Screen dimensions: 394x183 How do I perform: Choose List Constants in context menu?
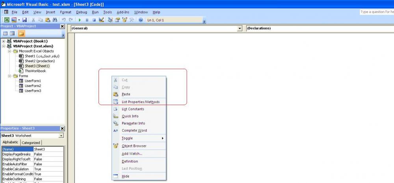139,109
